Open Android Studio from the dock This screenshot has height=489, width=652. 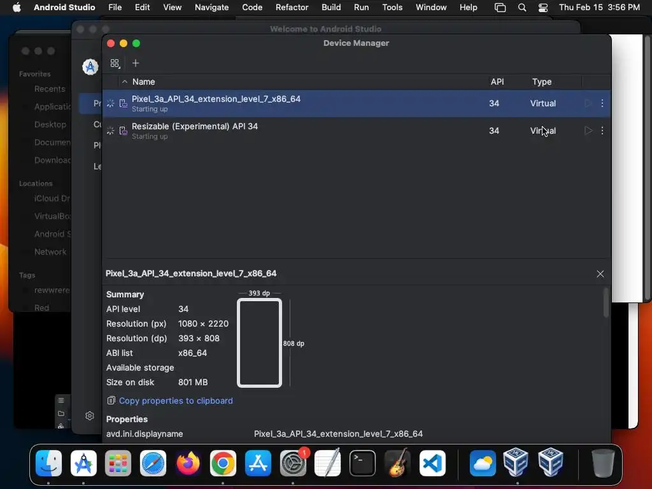click(83, 463)
